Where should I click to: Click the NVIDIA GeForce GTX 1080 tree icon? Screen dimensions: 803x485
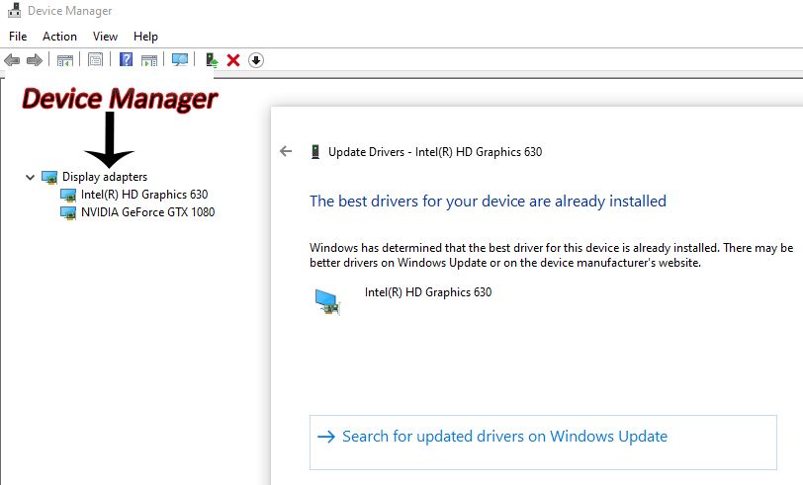[x=68, y=212]
